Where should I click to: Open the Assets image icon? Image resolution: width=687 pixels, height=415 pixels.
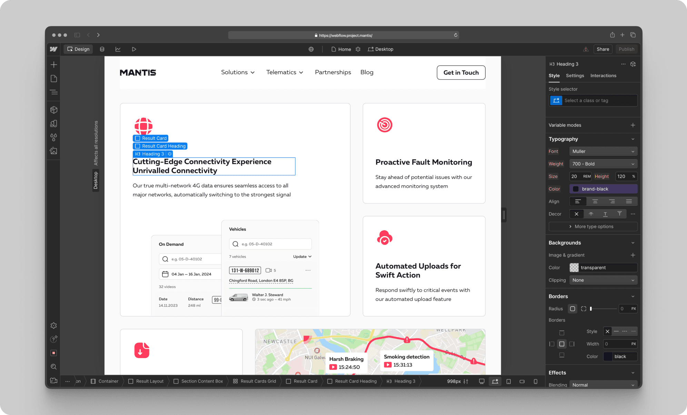click(x=54, y=151)
